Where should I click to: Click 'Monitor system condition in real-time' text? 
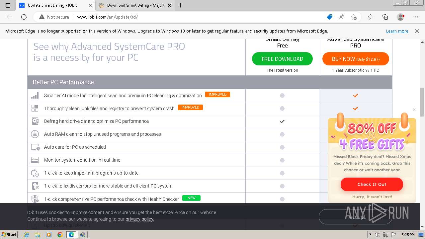coord(82,160)
